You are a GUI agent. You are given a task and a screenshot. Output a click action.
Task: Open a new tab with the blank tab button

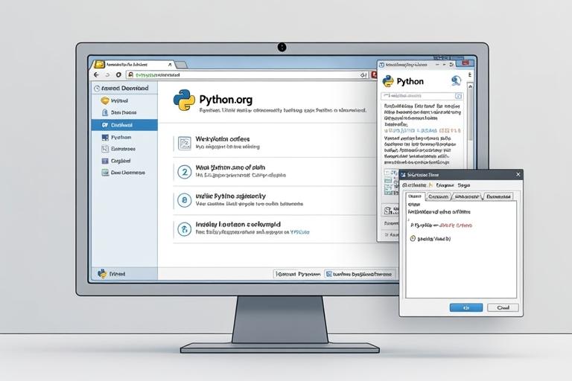[181, 65]
